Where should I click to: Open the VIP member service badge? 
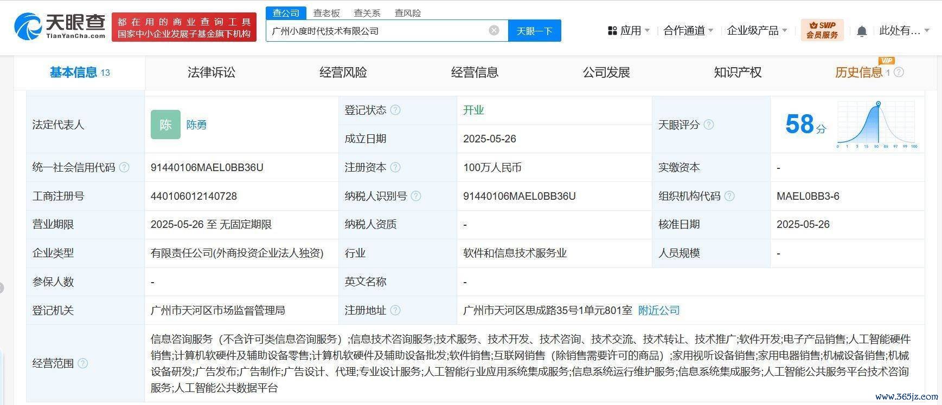(822, 30)
